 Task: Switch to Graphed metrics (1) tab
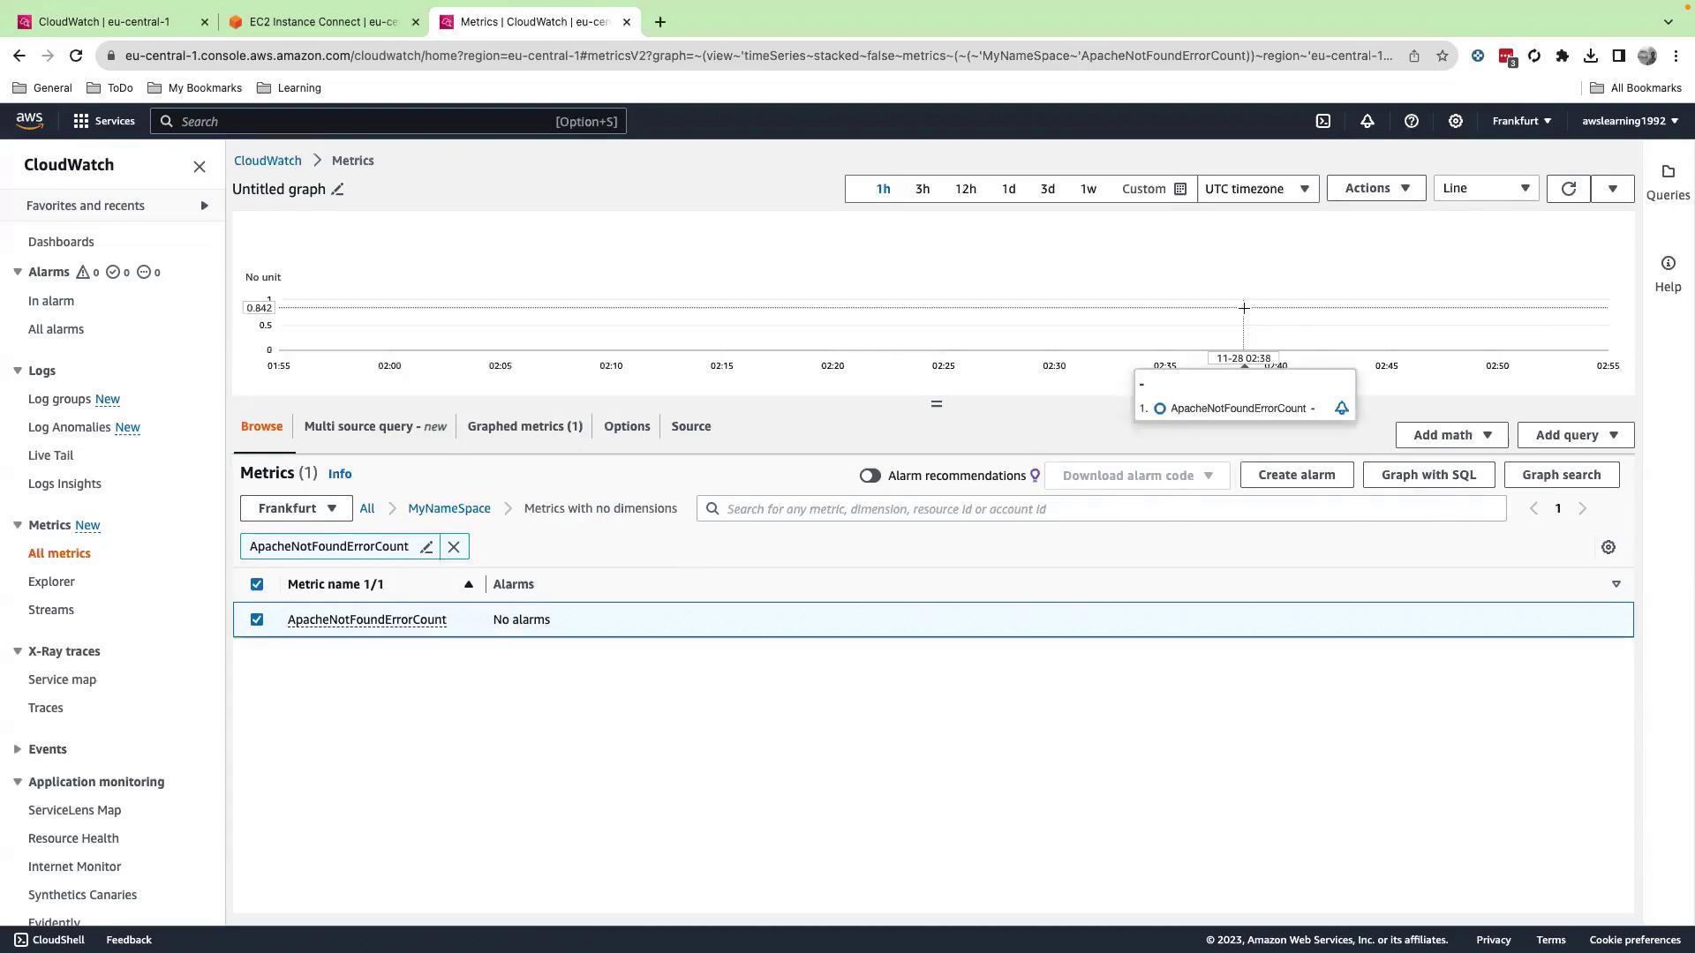525,426
